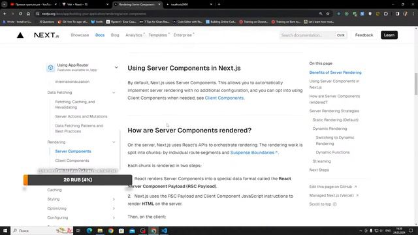This screenshot has width=418, height=235.
Task: Open the extensions puzzle icon
Action: tap(386, 14)
